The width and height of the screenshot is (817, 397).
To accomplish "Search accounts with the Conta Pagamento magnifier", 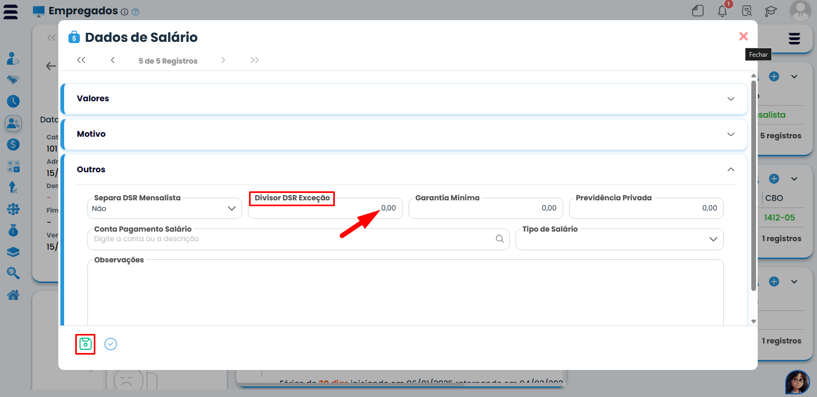I will click(x=500, y=239).
